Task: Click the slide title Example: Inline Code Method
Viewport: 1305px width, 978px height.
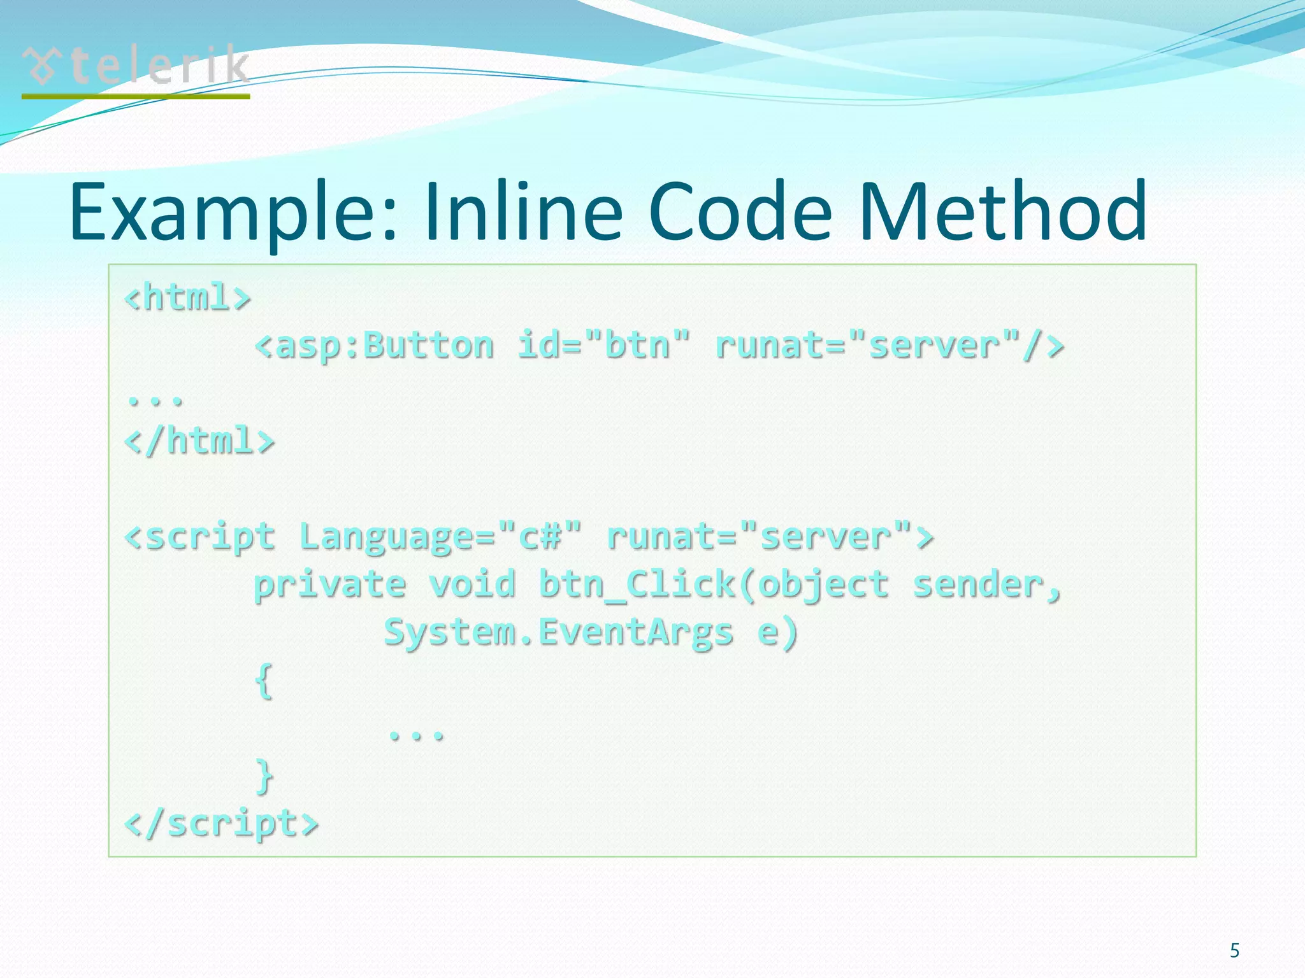Action: tap(607, 212)
